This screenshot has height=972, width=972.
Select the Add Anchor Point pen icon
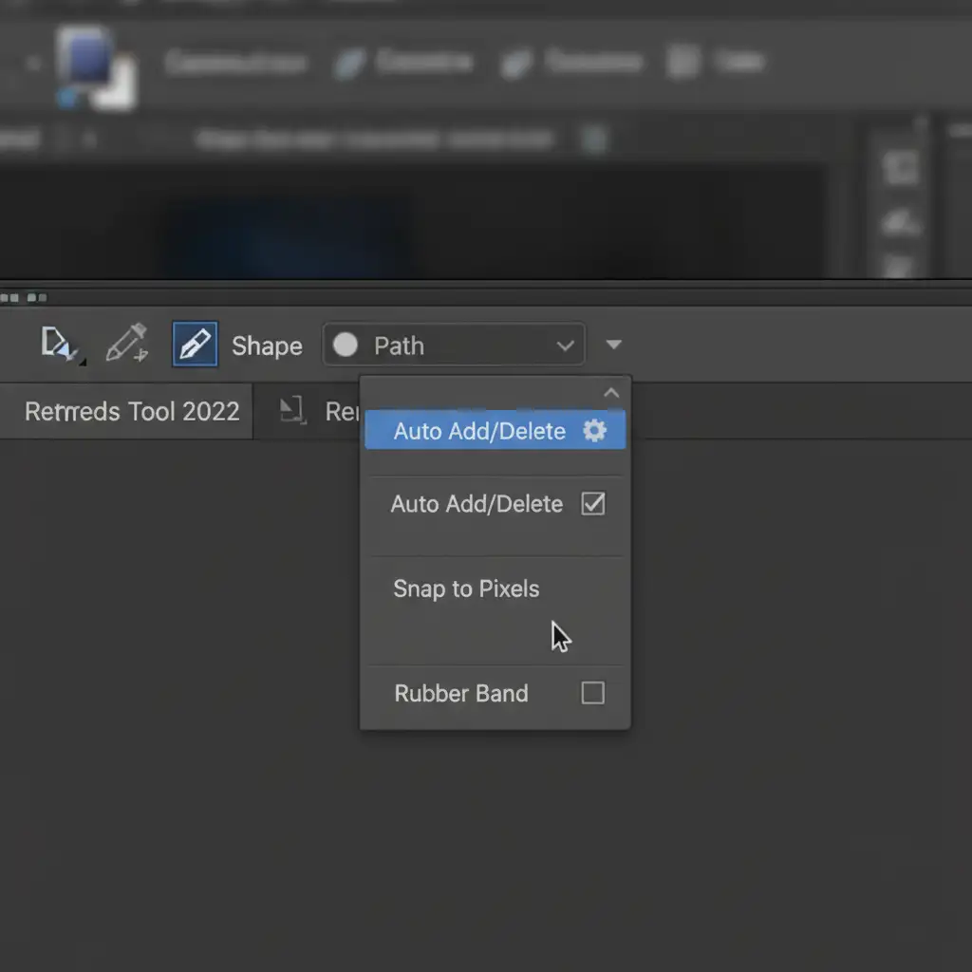pyautogui.click(x=127, y=344)
